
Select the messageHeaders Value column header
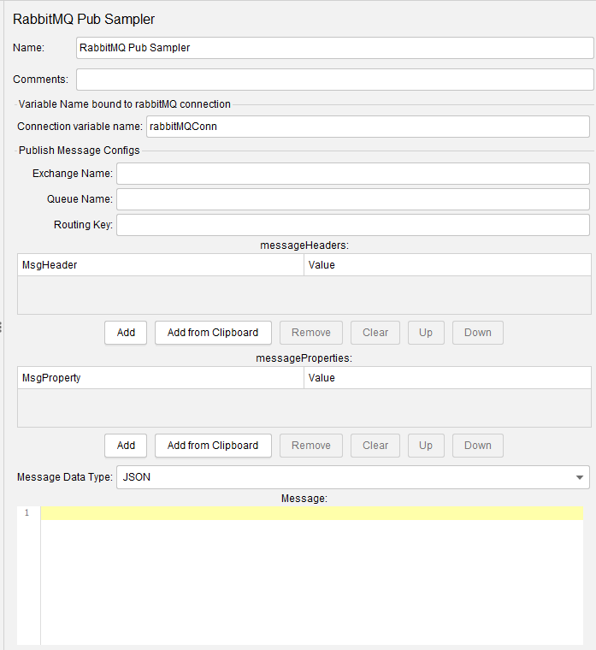click(447, 265)
